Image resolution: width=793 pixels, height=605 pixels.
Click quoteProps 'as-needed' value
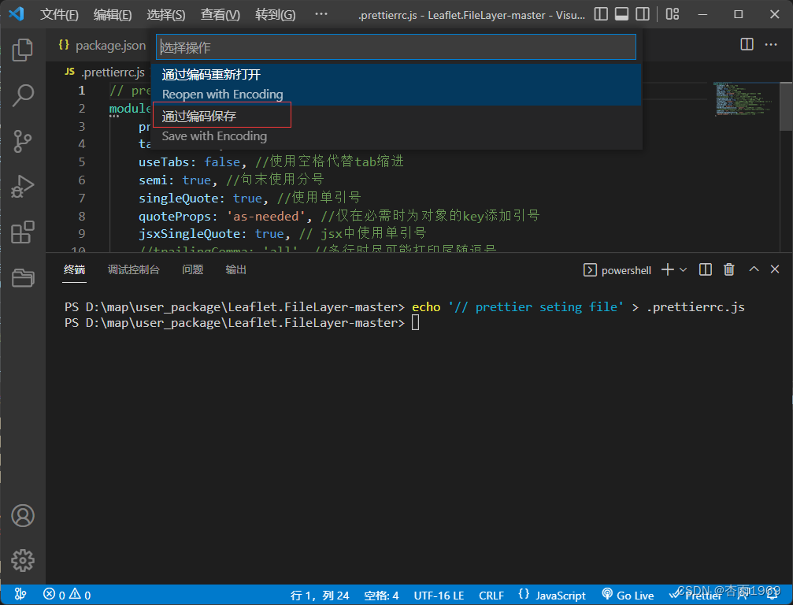[x=266, y=217]
